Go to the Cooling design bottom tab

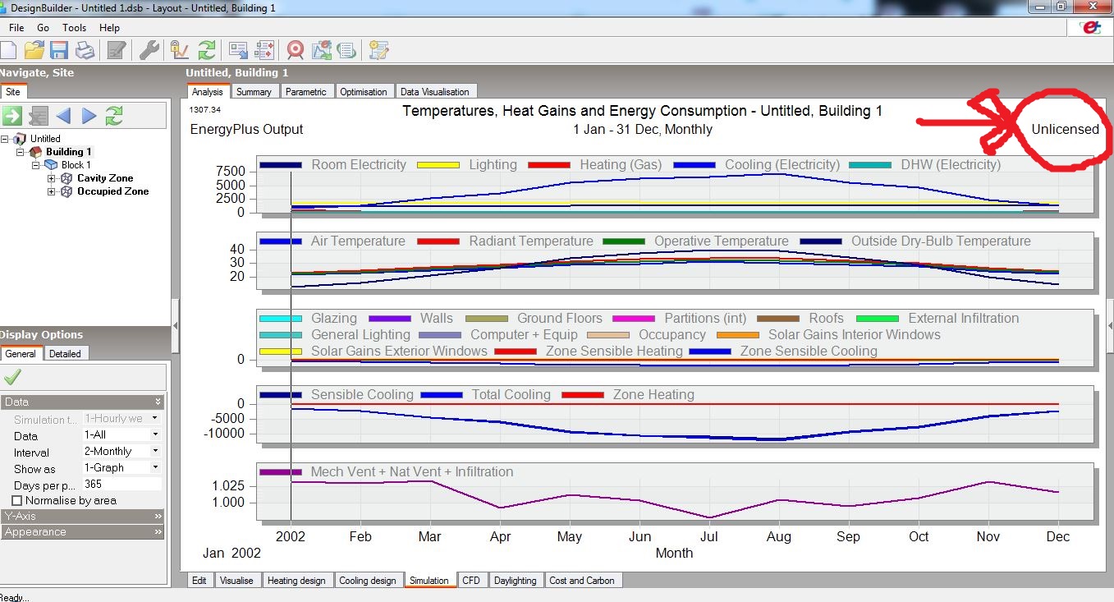[x=368, y=580]
